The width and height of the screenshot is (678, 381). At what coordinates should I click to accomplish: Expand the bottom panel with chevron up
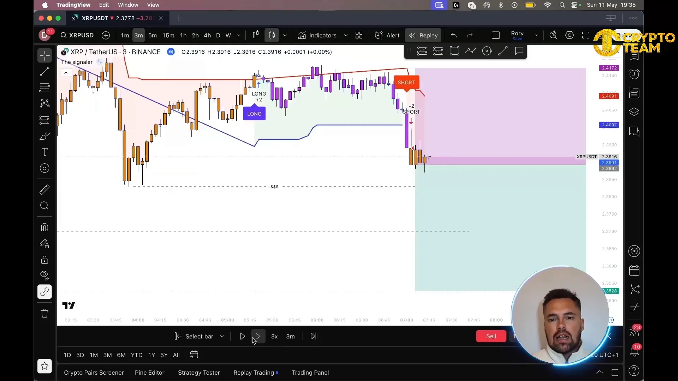tap(600, 372)
